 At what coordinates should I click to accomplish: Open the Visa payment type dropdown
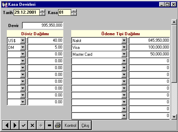click(x=124, y=47)
